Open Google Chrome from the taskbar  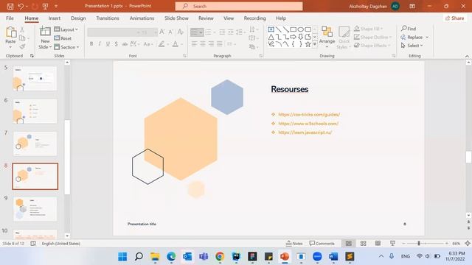(220, 256)
